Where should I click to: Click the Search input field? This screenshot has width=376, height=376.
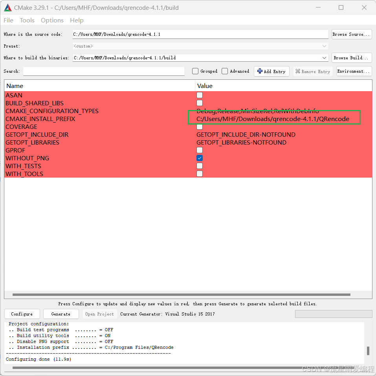(104, 71)
